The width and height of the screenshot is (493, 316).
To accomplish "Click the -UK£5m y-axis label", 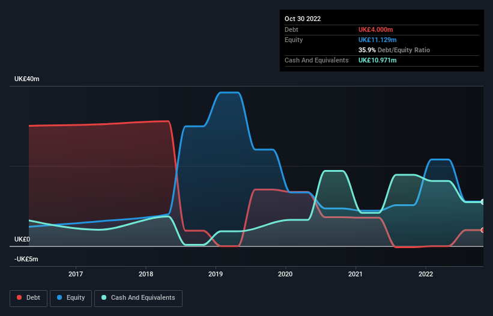I will (x=26, y=259).
